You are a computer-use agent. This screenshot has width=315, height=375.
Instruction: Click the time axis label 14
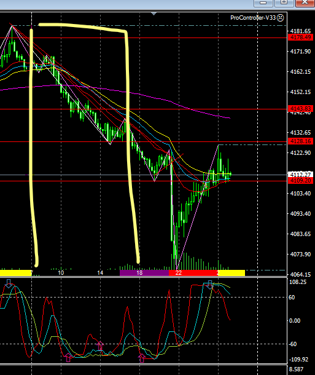pyautogui.click(x=100, y=272)
